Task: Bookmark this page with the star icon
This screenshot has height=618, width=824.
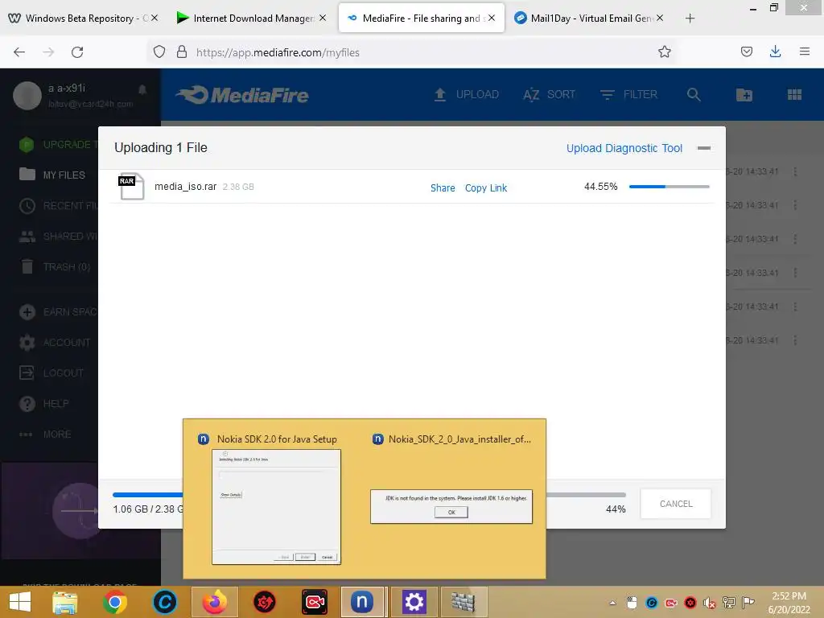Action: [x=664, y=52]
